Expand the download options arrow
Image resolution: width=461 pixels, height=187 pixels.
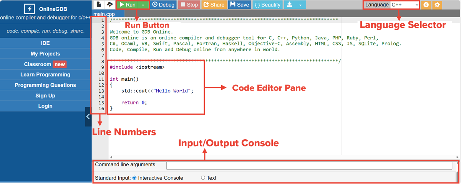coord(300,5)
